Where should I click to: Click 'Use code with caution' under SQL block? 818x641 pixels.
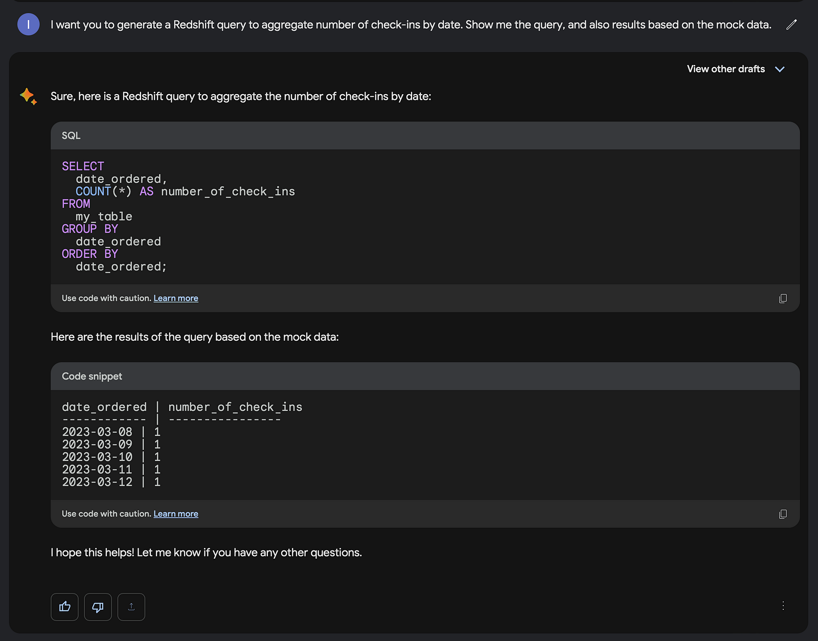106,298
